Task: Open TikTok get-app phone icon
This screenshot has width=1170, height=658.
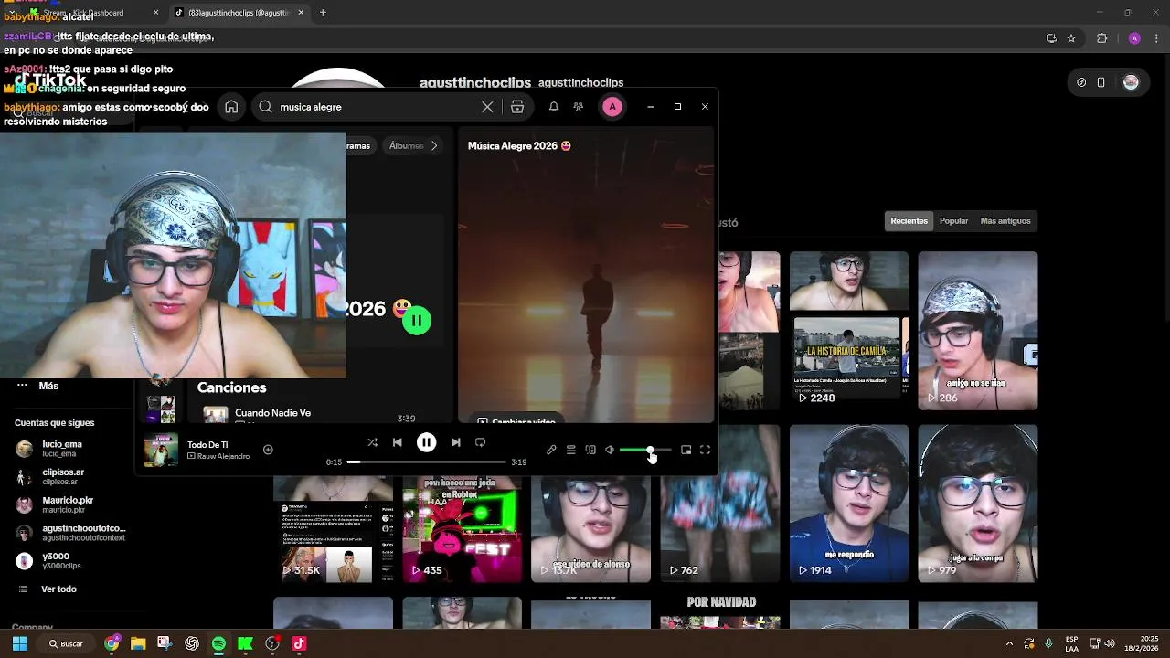Action: [1101, 82]
